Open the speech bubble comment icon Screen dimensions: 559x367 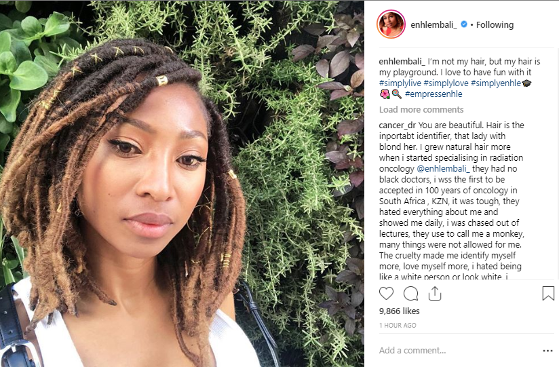pos(410,294)
